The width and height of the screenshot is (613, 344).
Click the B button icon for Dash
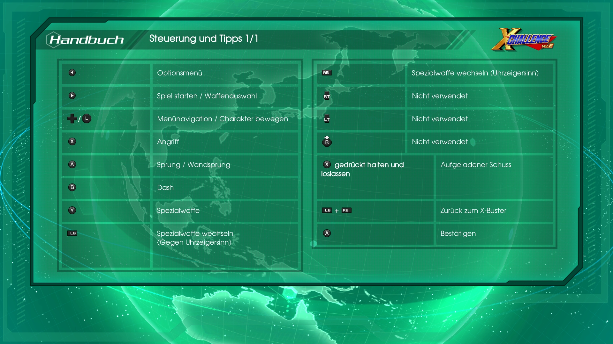(72, 187)
